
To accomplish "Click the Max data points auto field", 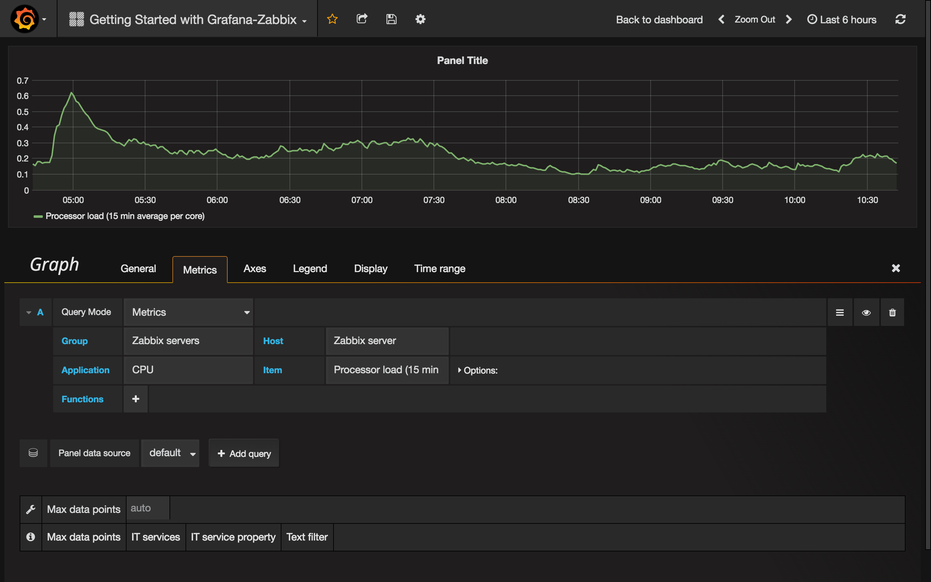I will [x=148, y=509].
